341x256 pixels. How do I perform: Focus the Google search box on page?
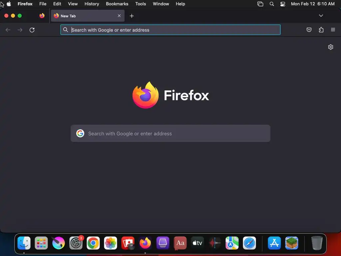click(x=170, y=133)
